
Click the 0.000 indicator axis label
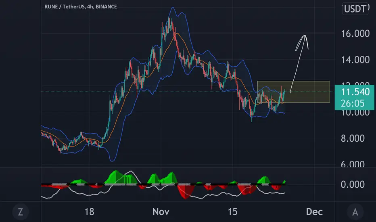tap(353, 184)
